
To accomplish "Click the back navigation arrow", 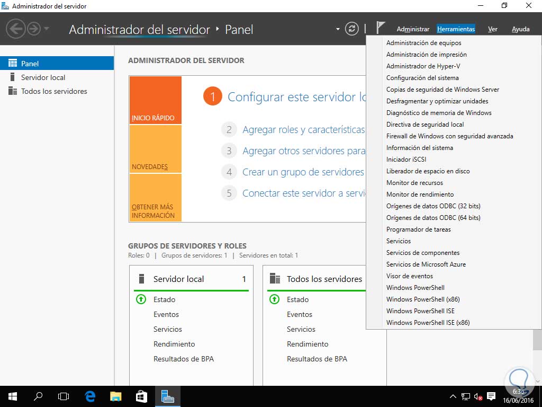I will [x=15, y=29].
